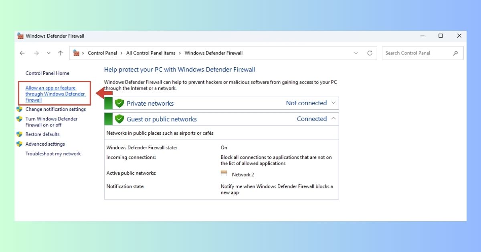Click the Notification state label

[125, 186]
